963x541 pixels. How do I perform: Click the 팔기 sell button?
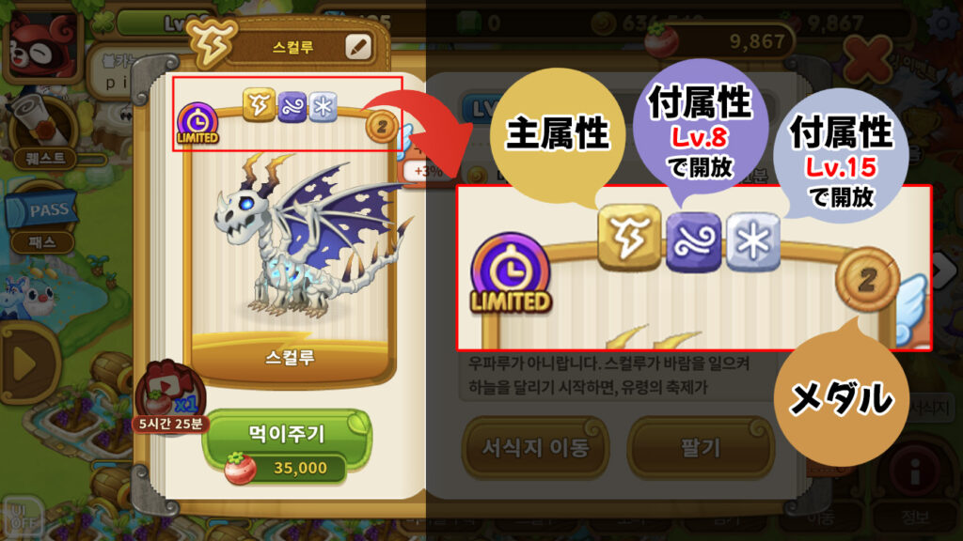click(700, 448)
